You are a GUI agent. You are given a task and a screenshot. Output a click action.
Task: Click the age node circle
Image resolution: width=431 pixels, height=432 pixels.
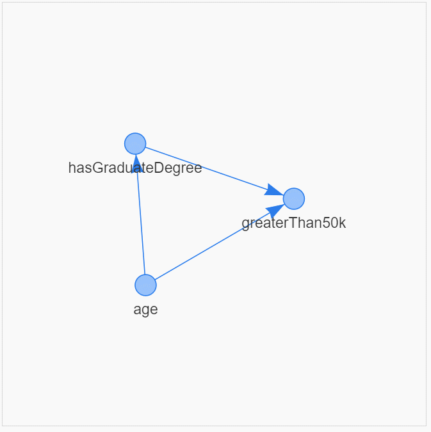pos(145,285)
